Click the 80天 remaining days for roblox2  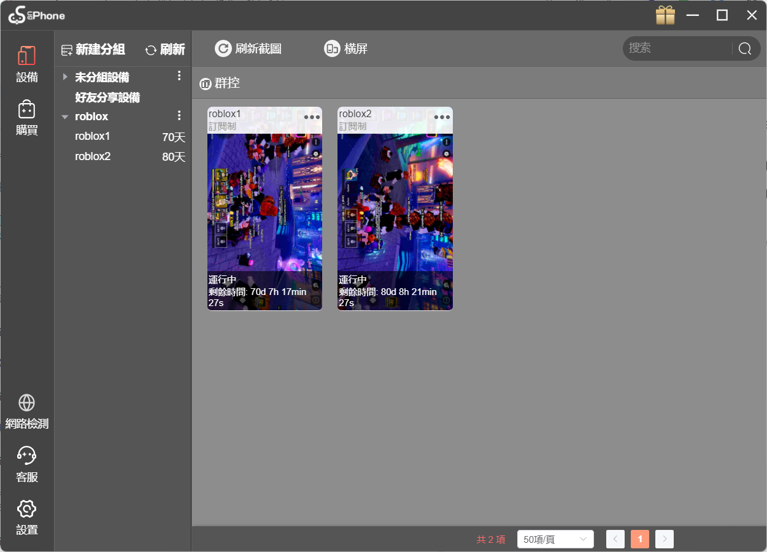click(174, 157)
